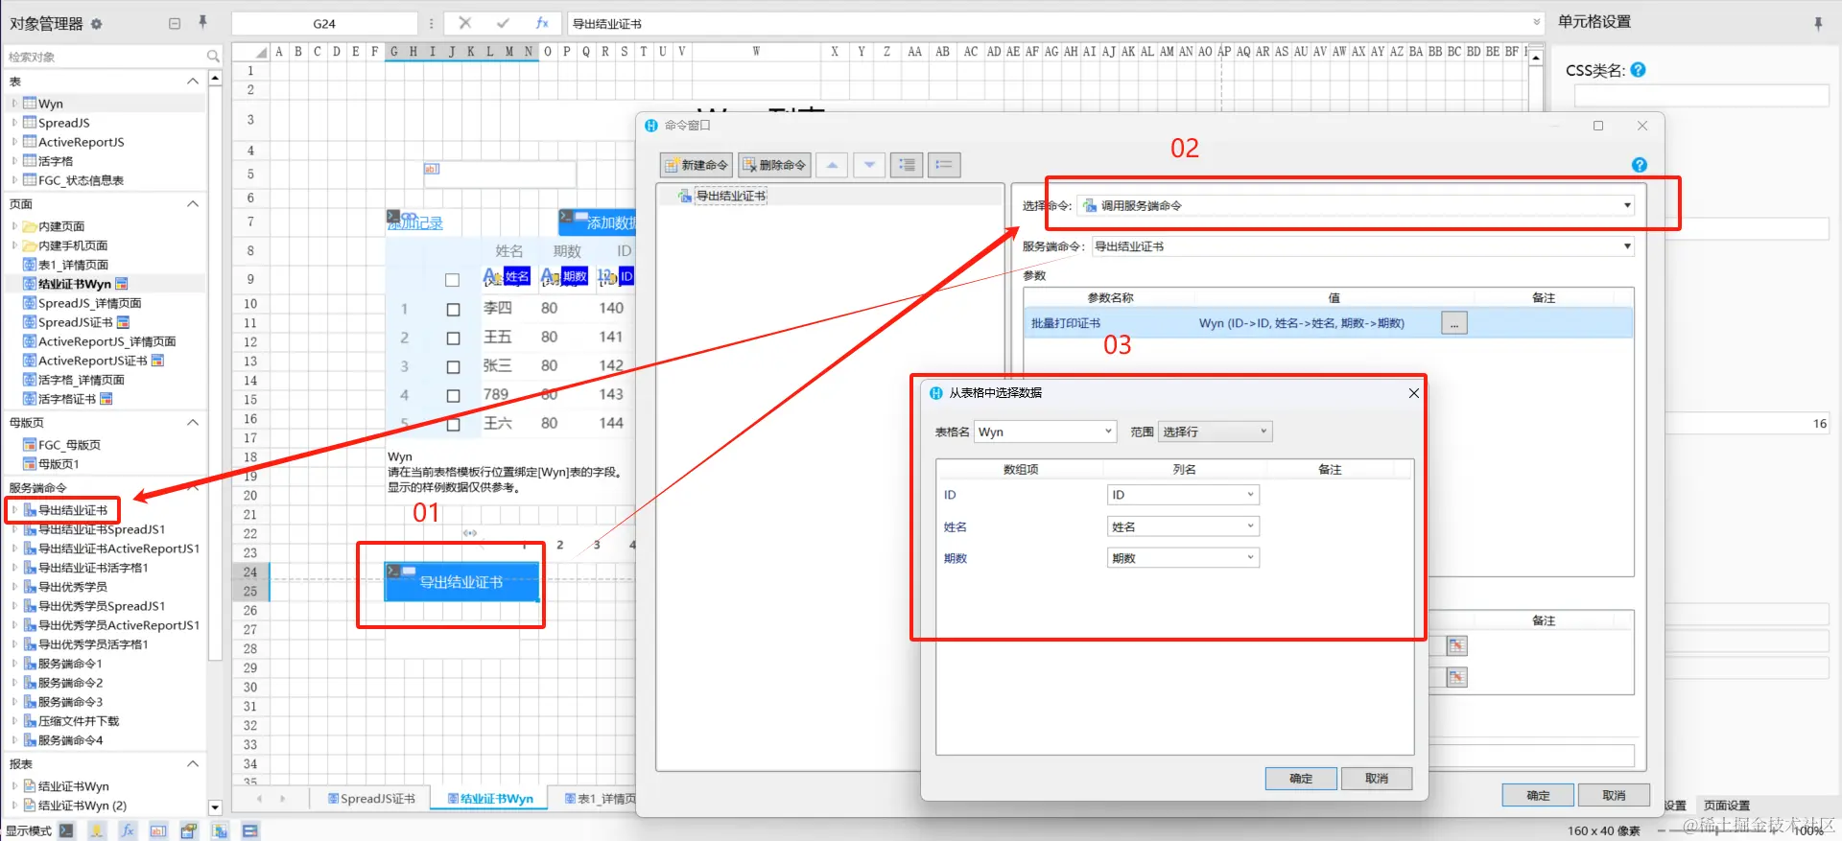
Task: Click 取消 in 从表格中选择数据 dialog
Action: click(1377, 779)
